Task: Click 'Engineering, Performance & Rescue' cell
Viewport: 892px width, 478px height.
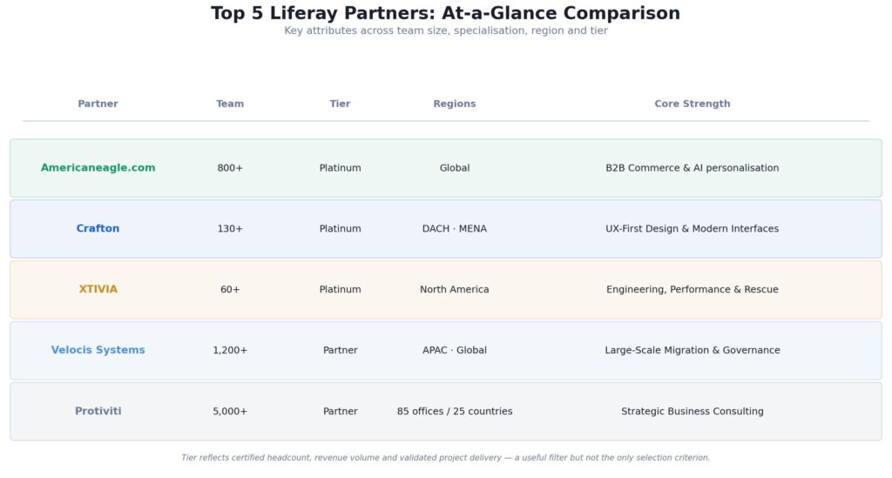Action: tap(693, 289)
